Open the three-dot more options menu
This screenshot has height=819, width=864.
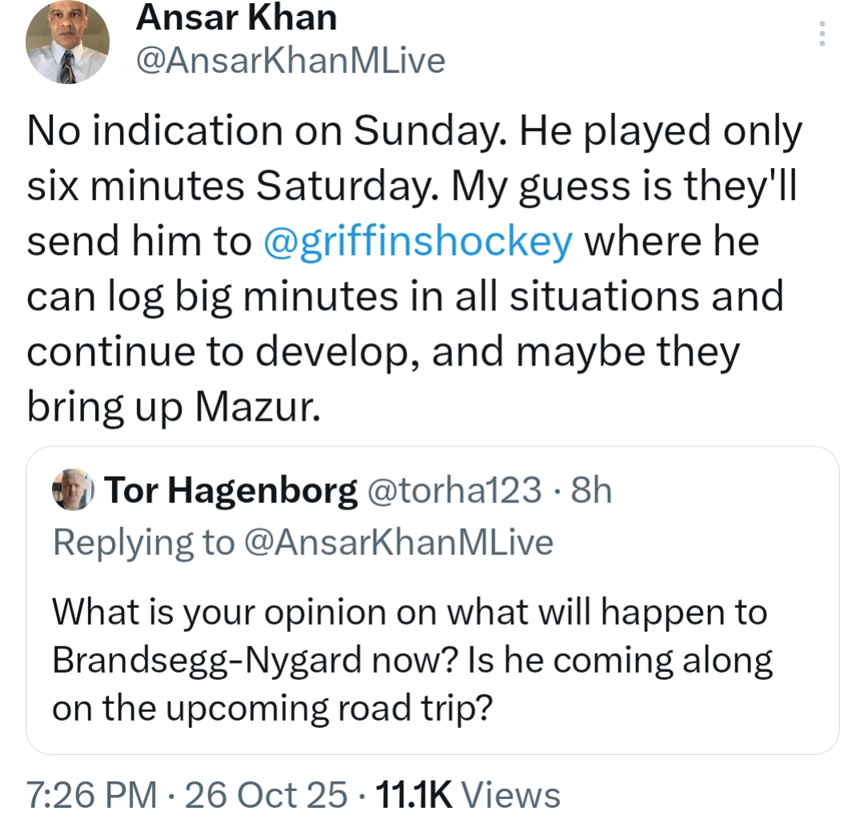[x=822, y=34]
